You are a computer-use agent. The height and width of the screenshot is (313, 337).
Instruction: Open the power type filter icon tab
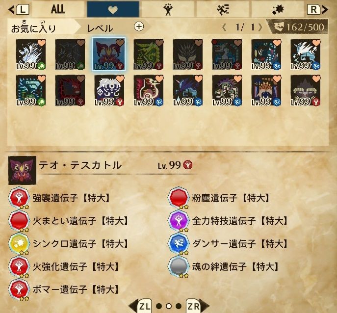(168, 9)
